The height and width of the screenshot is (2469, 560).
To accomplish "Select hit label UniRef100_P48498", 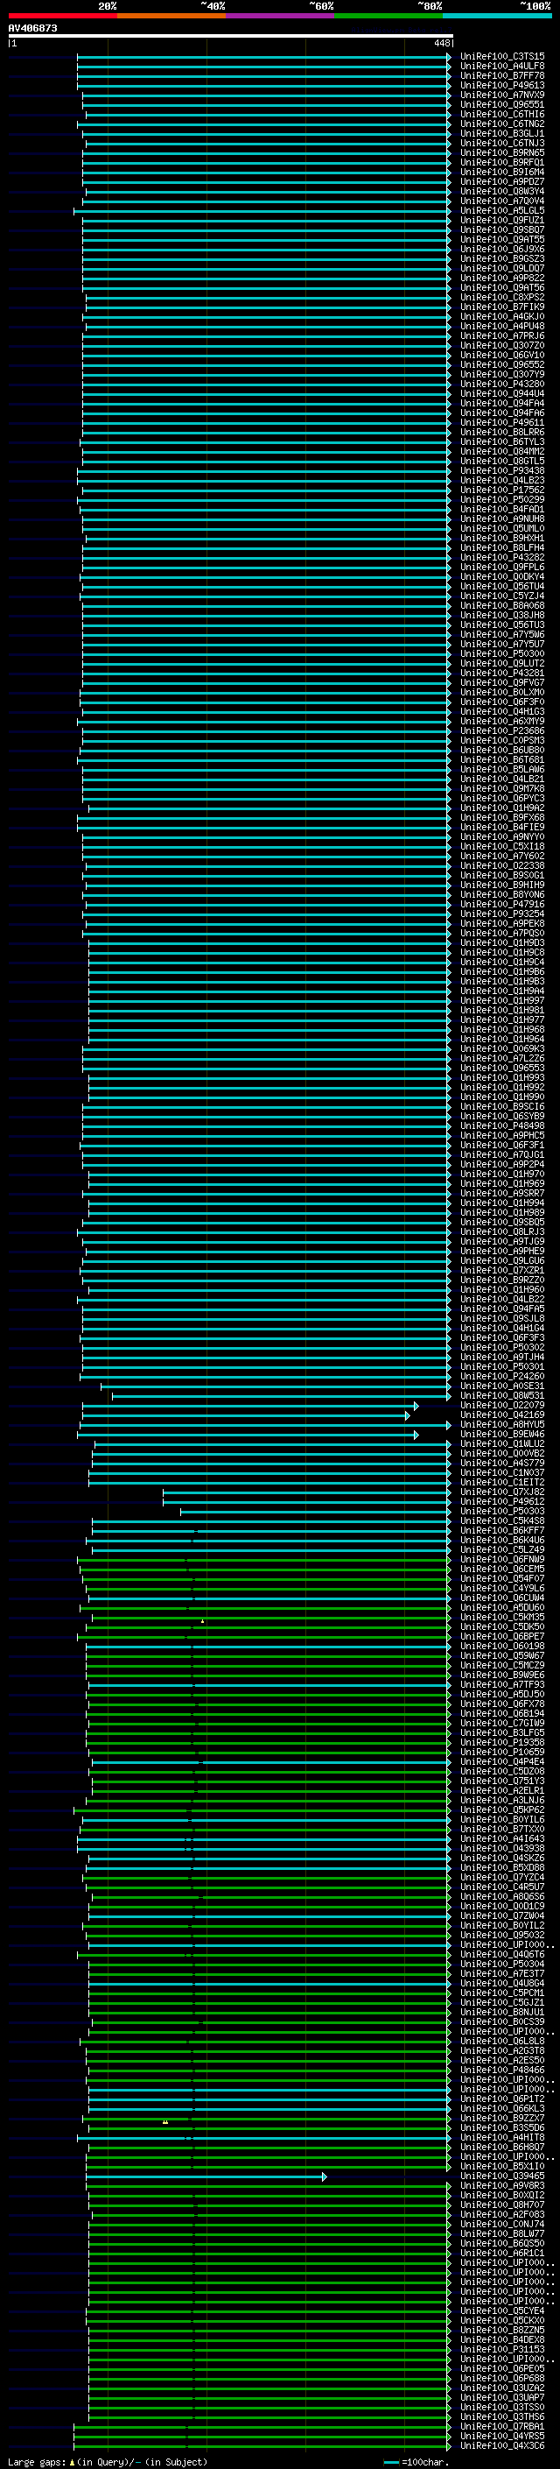I will (x=502, y=1125).
